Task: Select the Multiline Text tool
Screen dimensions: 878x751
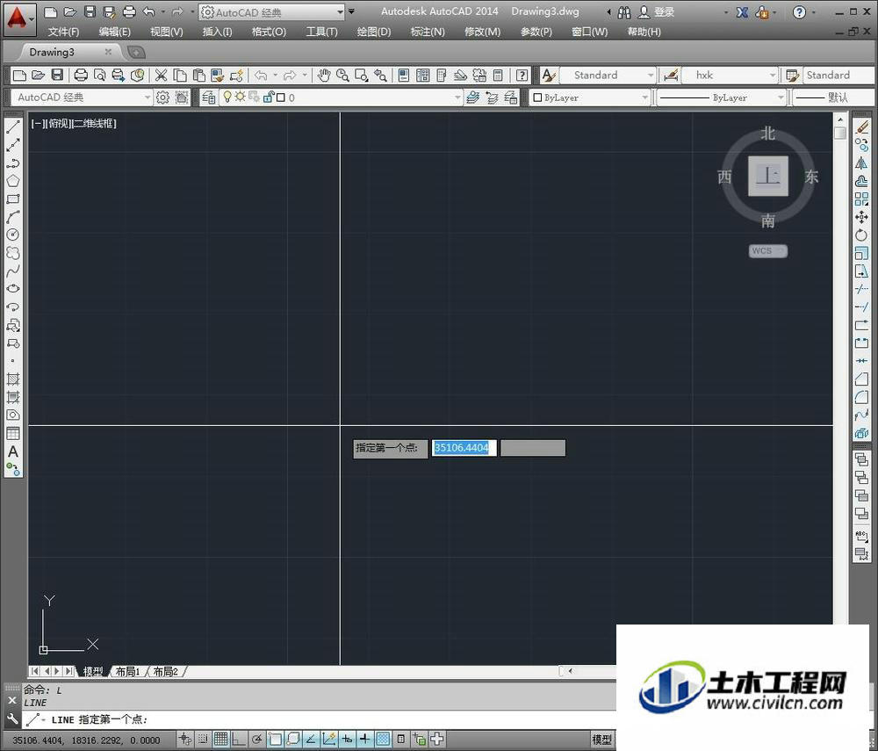Action: pos(13,451)
